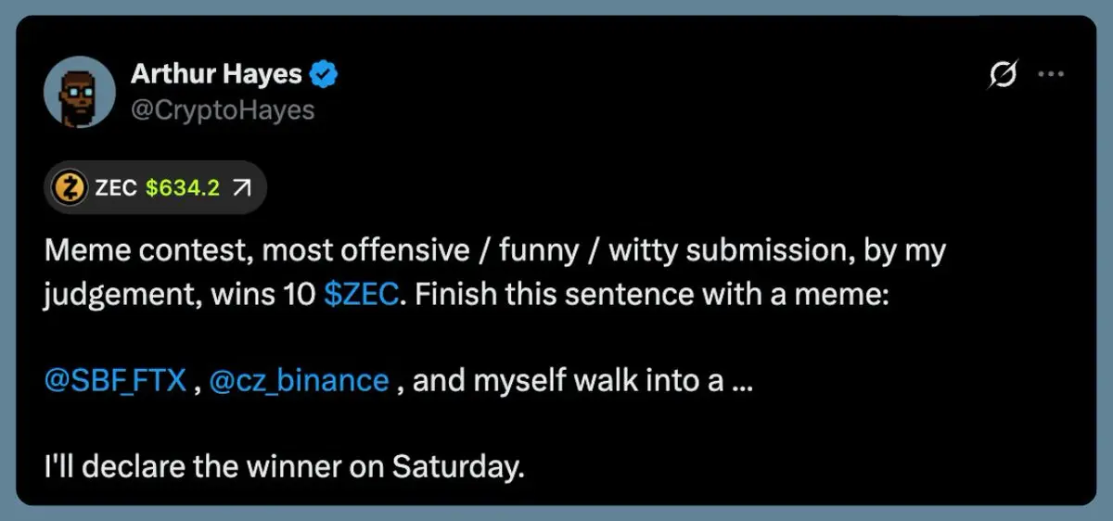Open the @CryptoHayes handle
The width and height of the screenshot is (1113, 521).
pyautogui.click(x=223, y=110)
